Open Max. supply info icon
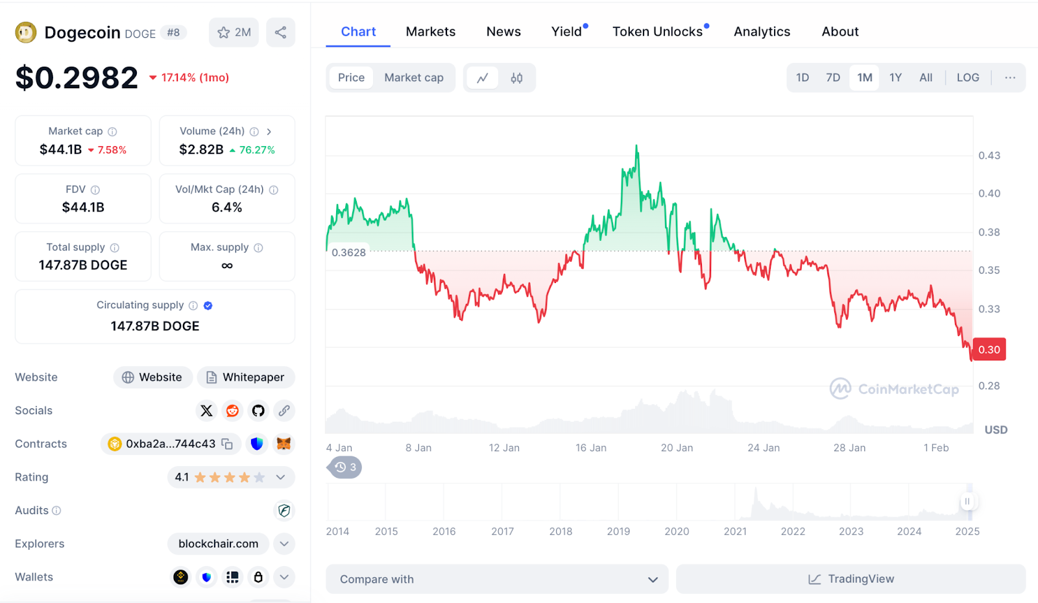Image resolution: width=1038 pixels, height=603 pixels. point(258,247)
